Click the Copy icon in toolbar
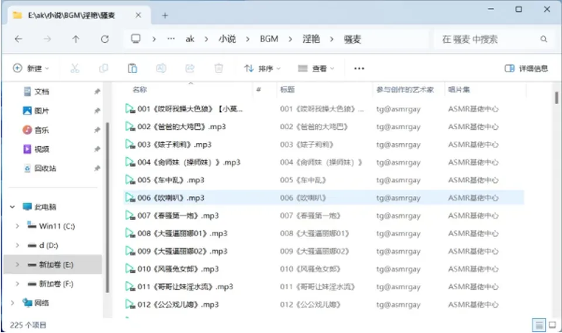This screenshot has width=562, height=333. (x=104, y=68)
